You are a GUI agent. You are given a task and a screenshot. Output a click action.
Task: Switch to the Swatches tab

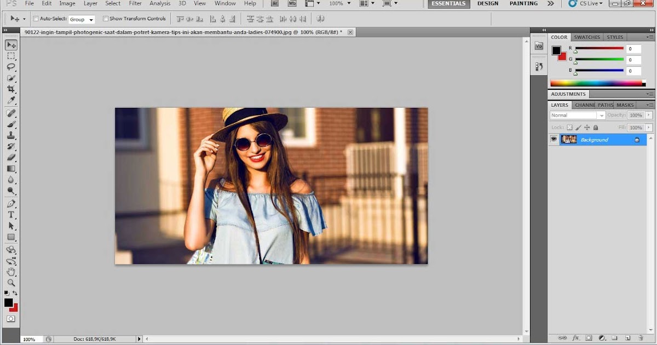click(587, 37)
